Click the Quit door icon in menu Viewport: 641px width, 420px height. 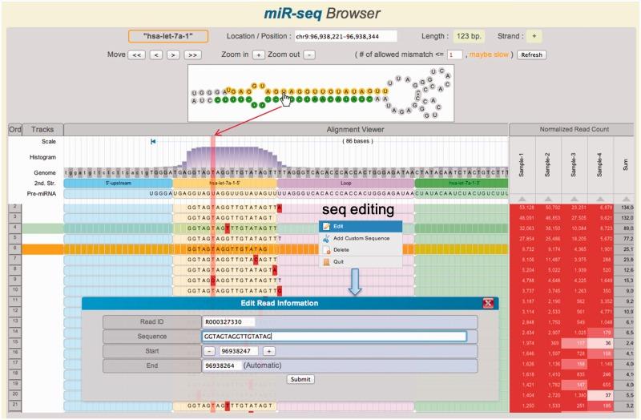[326, 262]
